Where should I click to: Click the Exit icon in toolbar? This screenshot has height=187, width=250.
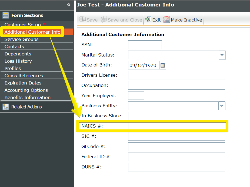(148, 20)
